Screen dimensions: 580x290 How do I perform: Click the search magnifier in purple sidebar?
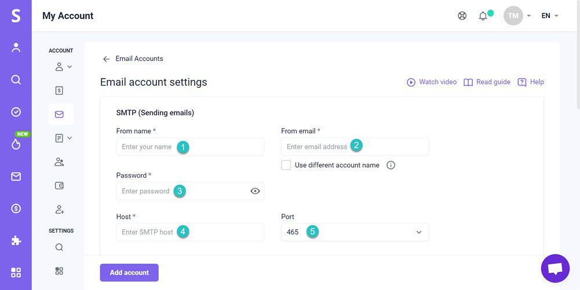16,80
